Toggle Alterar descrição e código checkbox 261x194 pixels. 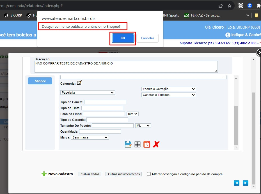(x=149, y=174)
